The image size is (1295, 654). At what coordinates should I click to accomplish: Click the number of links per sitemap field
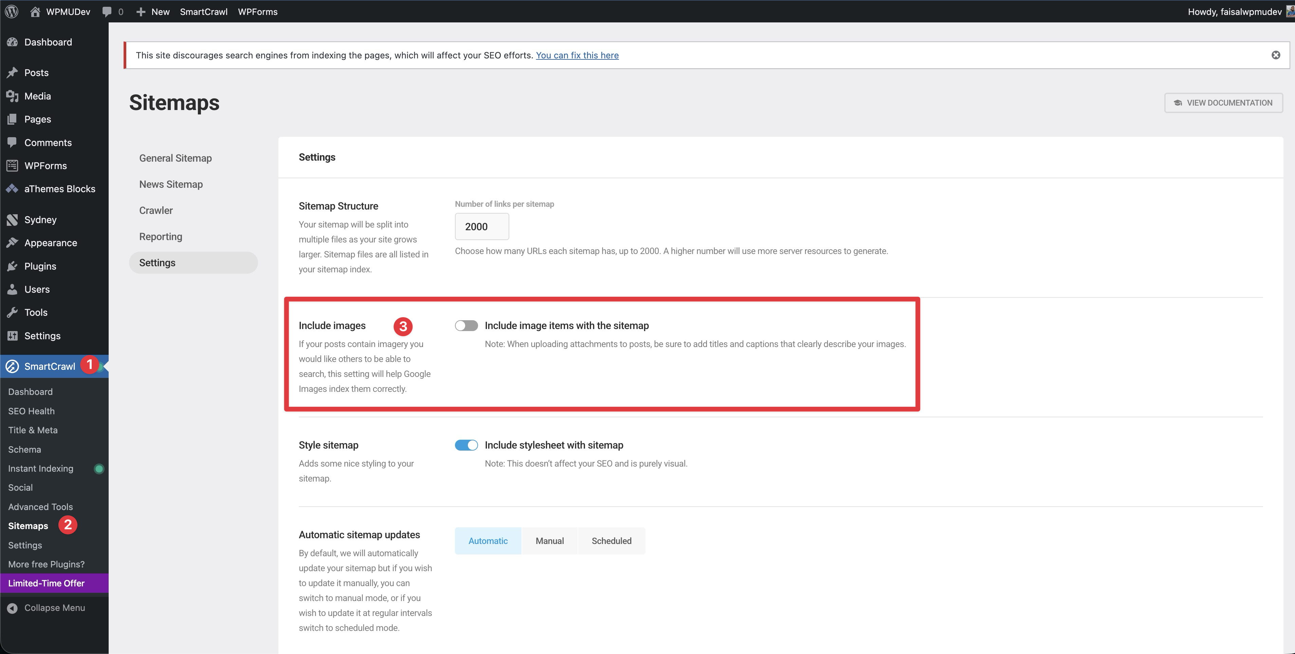[481, 227]
